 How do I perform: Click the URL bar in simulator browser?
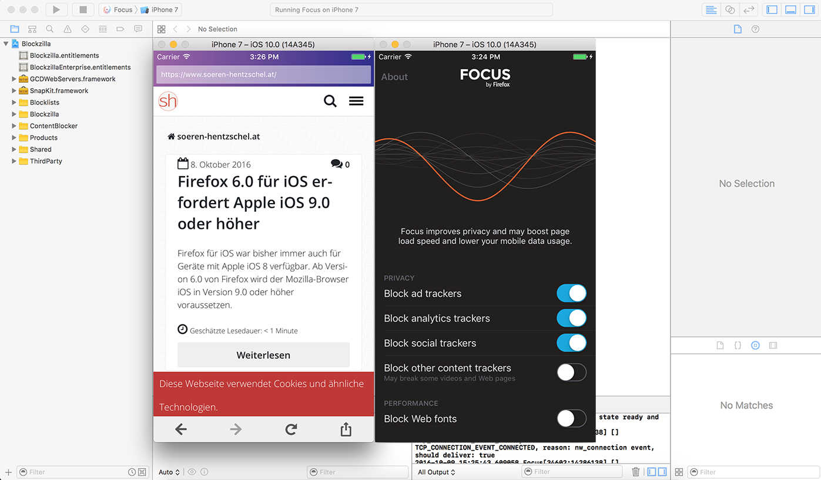coord(263,75)
